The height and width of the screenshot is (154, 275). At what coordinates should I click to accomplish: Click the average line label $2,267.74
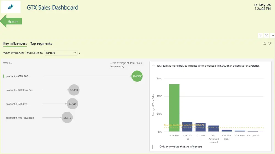tap(184, 125)
